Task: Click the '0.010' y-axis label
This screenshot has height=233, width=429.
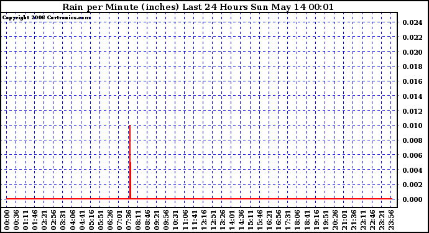Action: [x=412, y=126]
